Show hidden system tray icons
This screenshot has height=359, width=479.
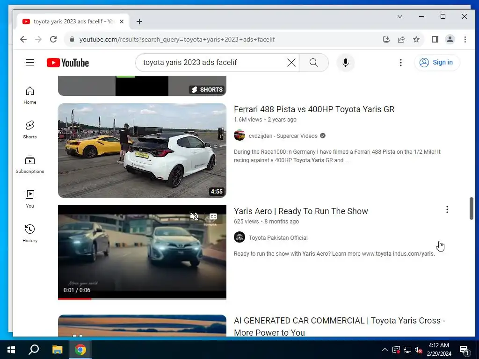(385, 350)
